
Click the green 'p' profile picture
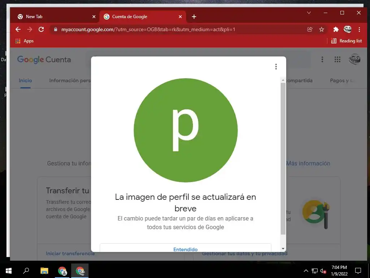click(x=185, y=130)
